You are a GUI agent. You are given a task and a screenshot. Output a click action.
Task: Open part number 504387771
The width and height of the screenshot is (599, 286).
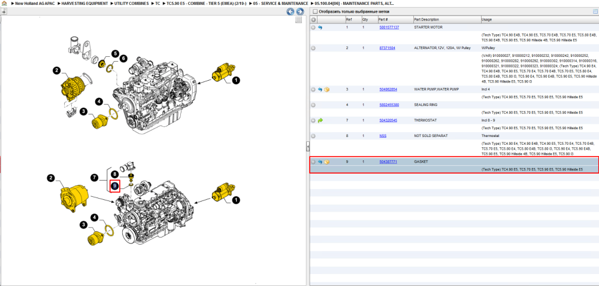coord(388,162)
